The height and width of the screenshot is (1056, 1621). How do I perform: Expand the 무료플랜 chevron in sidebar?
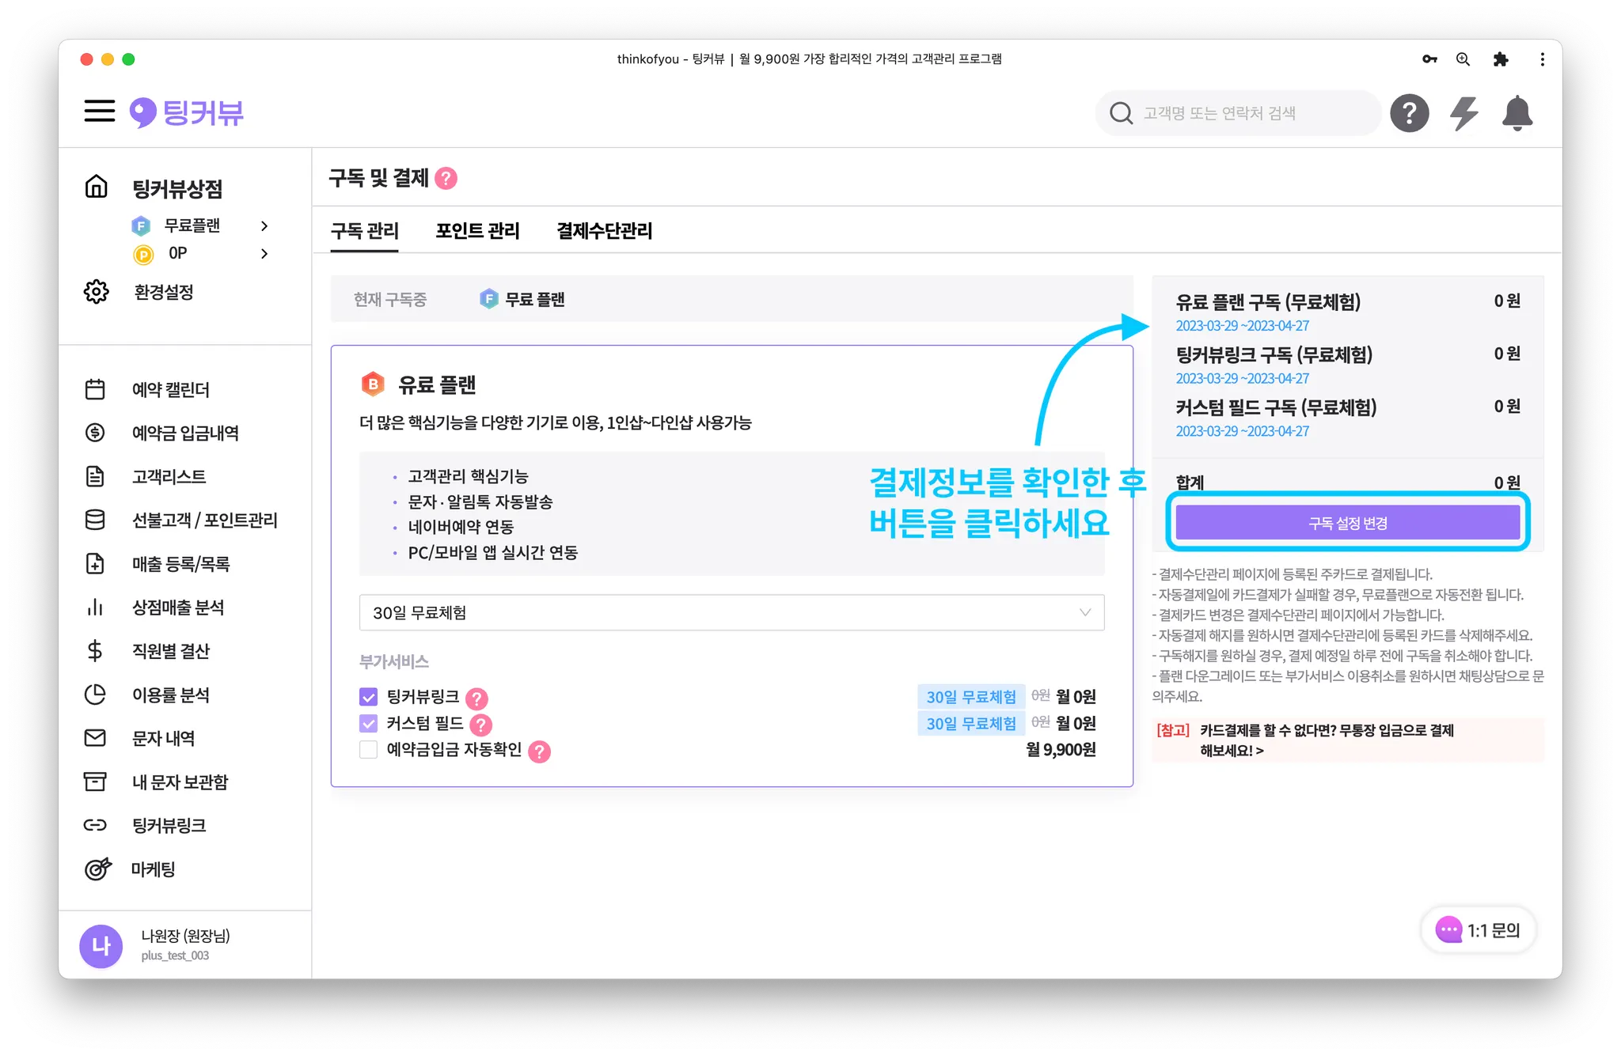pyautogui.click(x=264, y=226)
